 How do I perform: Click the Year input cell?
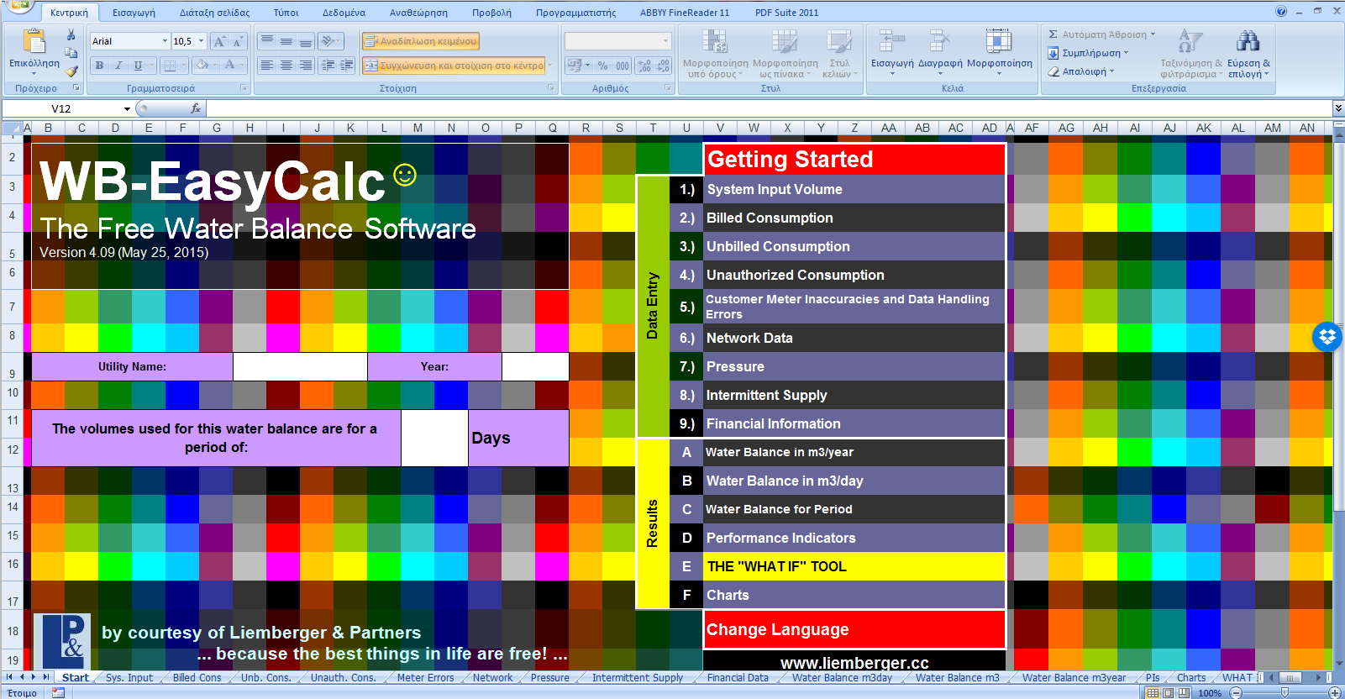click(535, 366)
